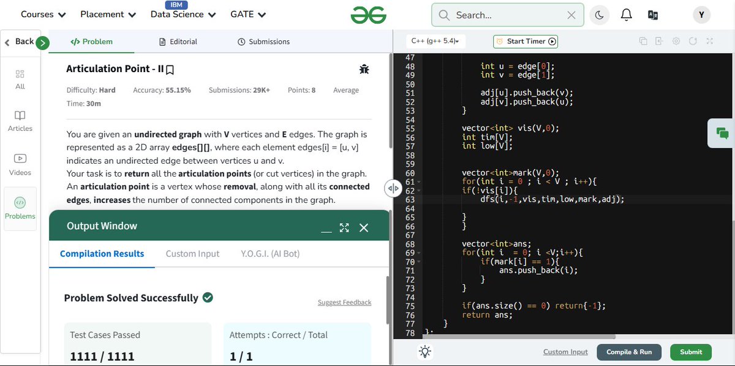Click the Articulation Point - II title
The height and width of the screenshot is (366, 735).
115,70
